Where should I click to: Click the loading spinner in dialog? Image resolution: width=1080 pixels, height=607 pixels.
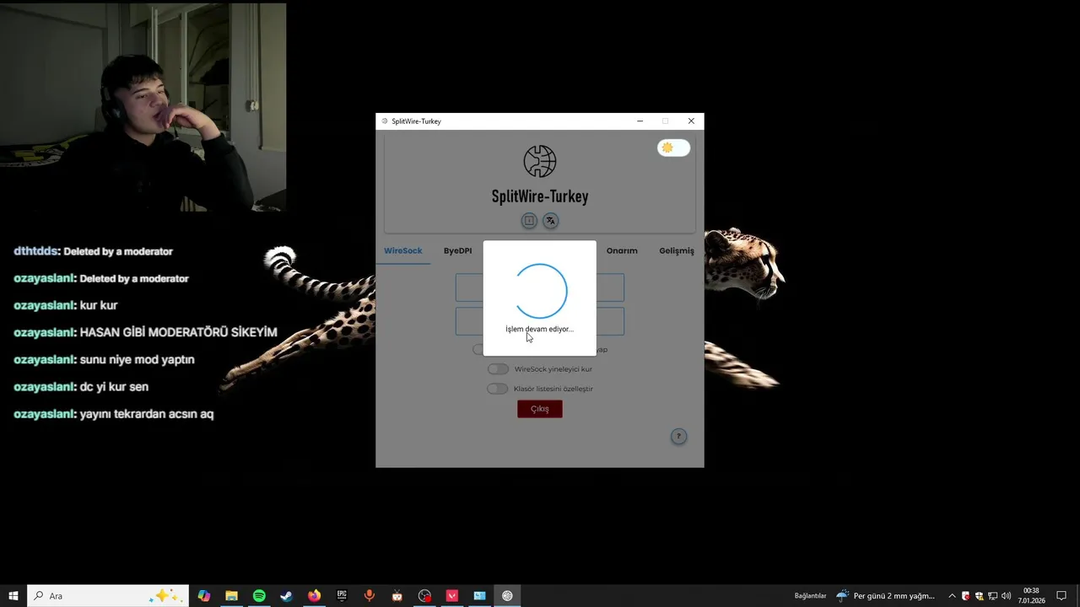[540, 291]
